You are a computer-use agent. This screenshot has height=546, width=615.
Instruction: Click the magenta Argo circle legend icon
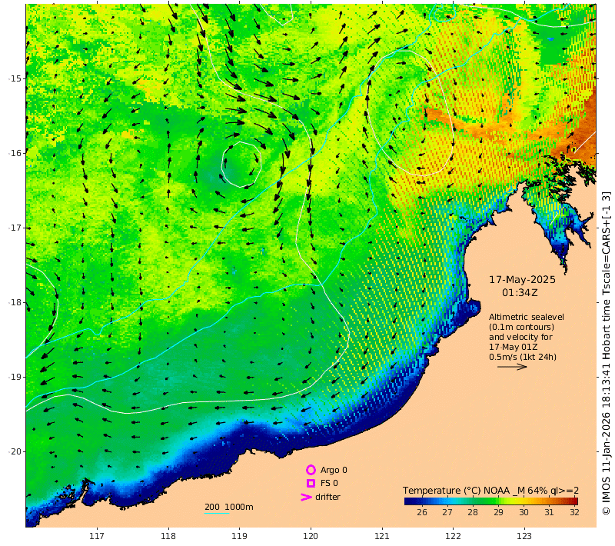coord(311,470)
